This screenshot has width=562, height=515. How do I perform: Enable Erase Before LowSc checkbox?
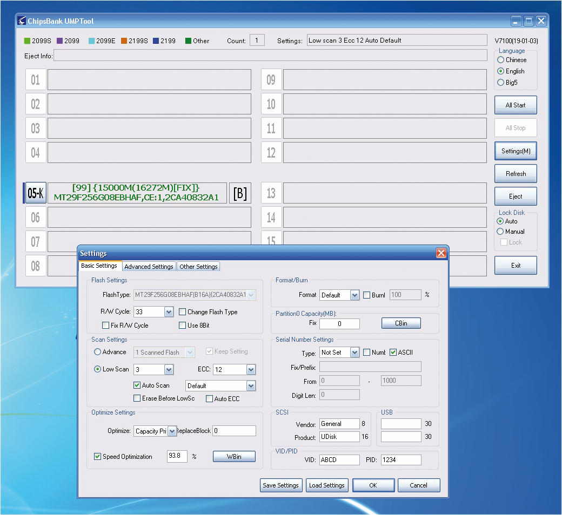pyautogui.click(x=137, y=398)
